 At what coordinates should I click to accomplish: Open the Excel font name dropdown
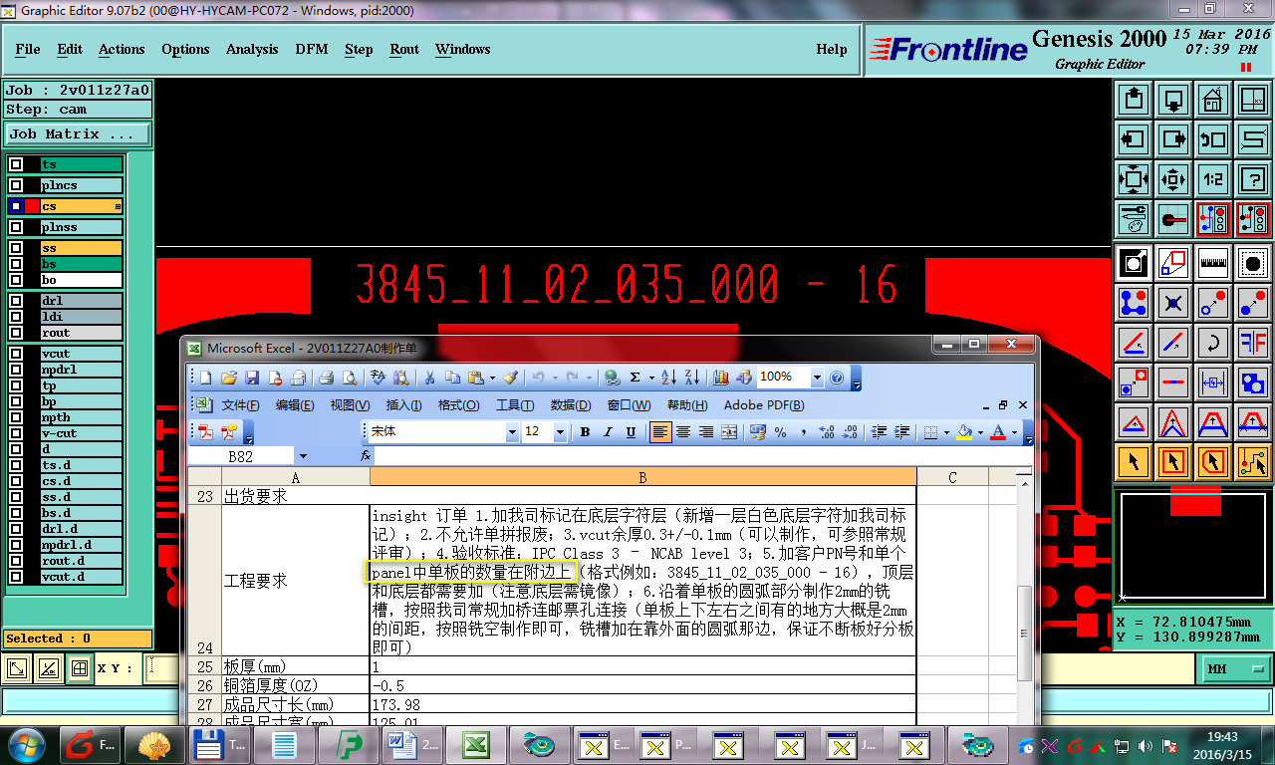pyautogui.click(x=512, y=432)
